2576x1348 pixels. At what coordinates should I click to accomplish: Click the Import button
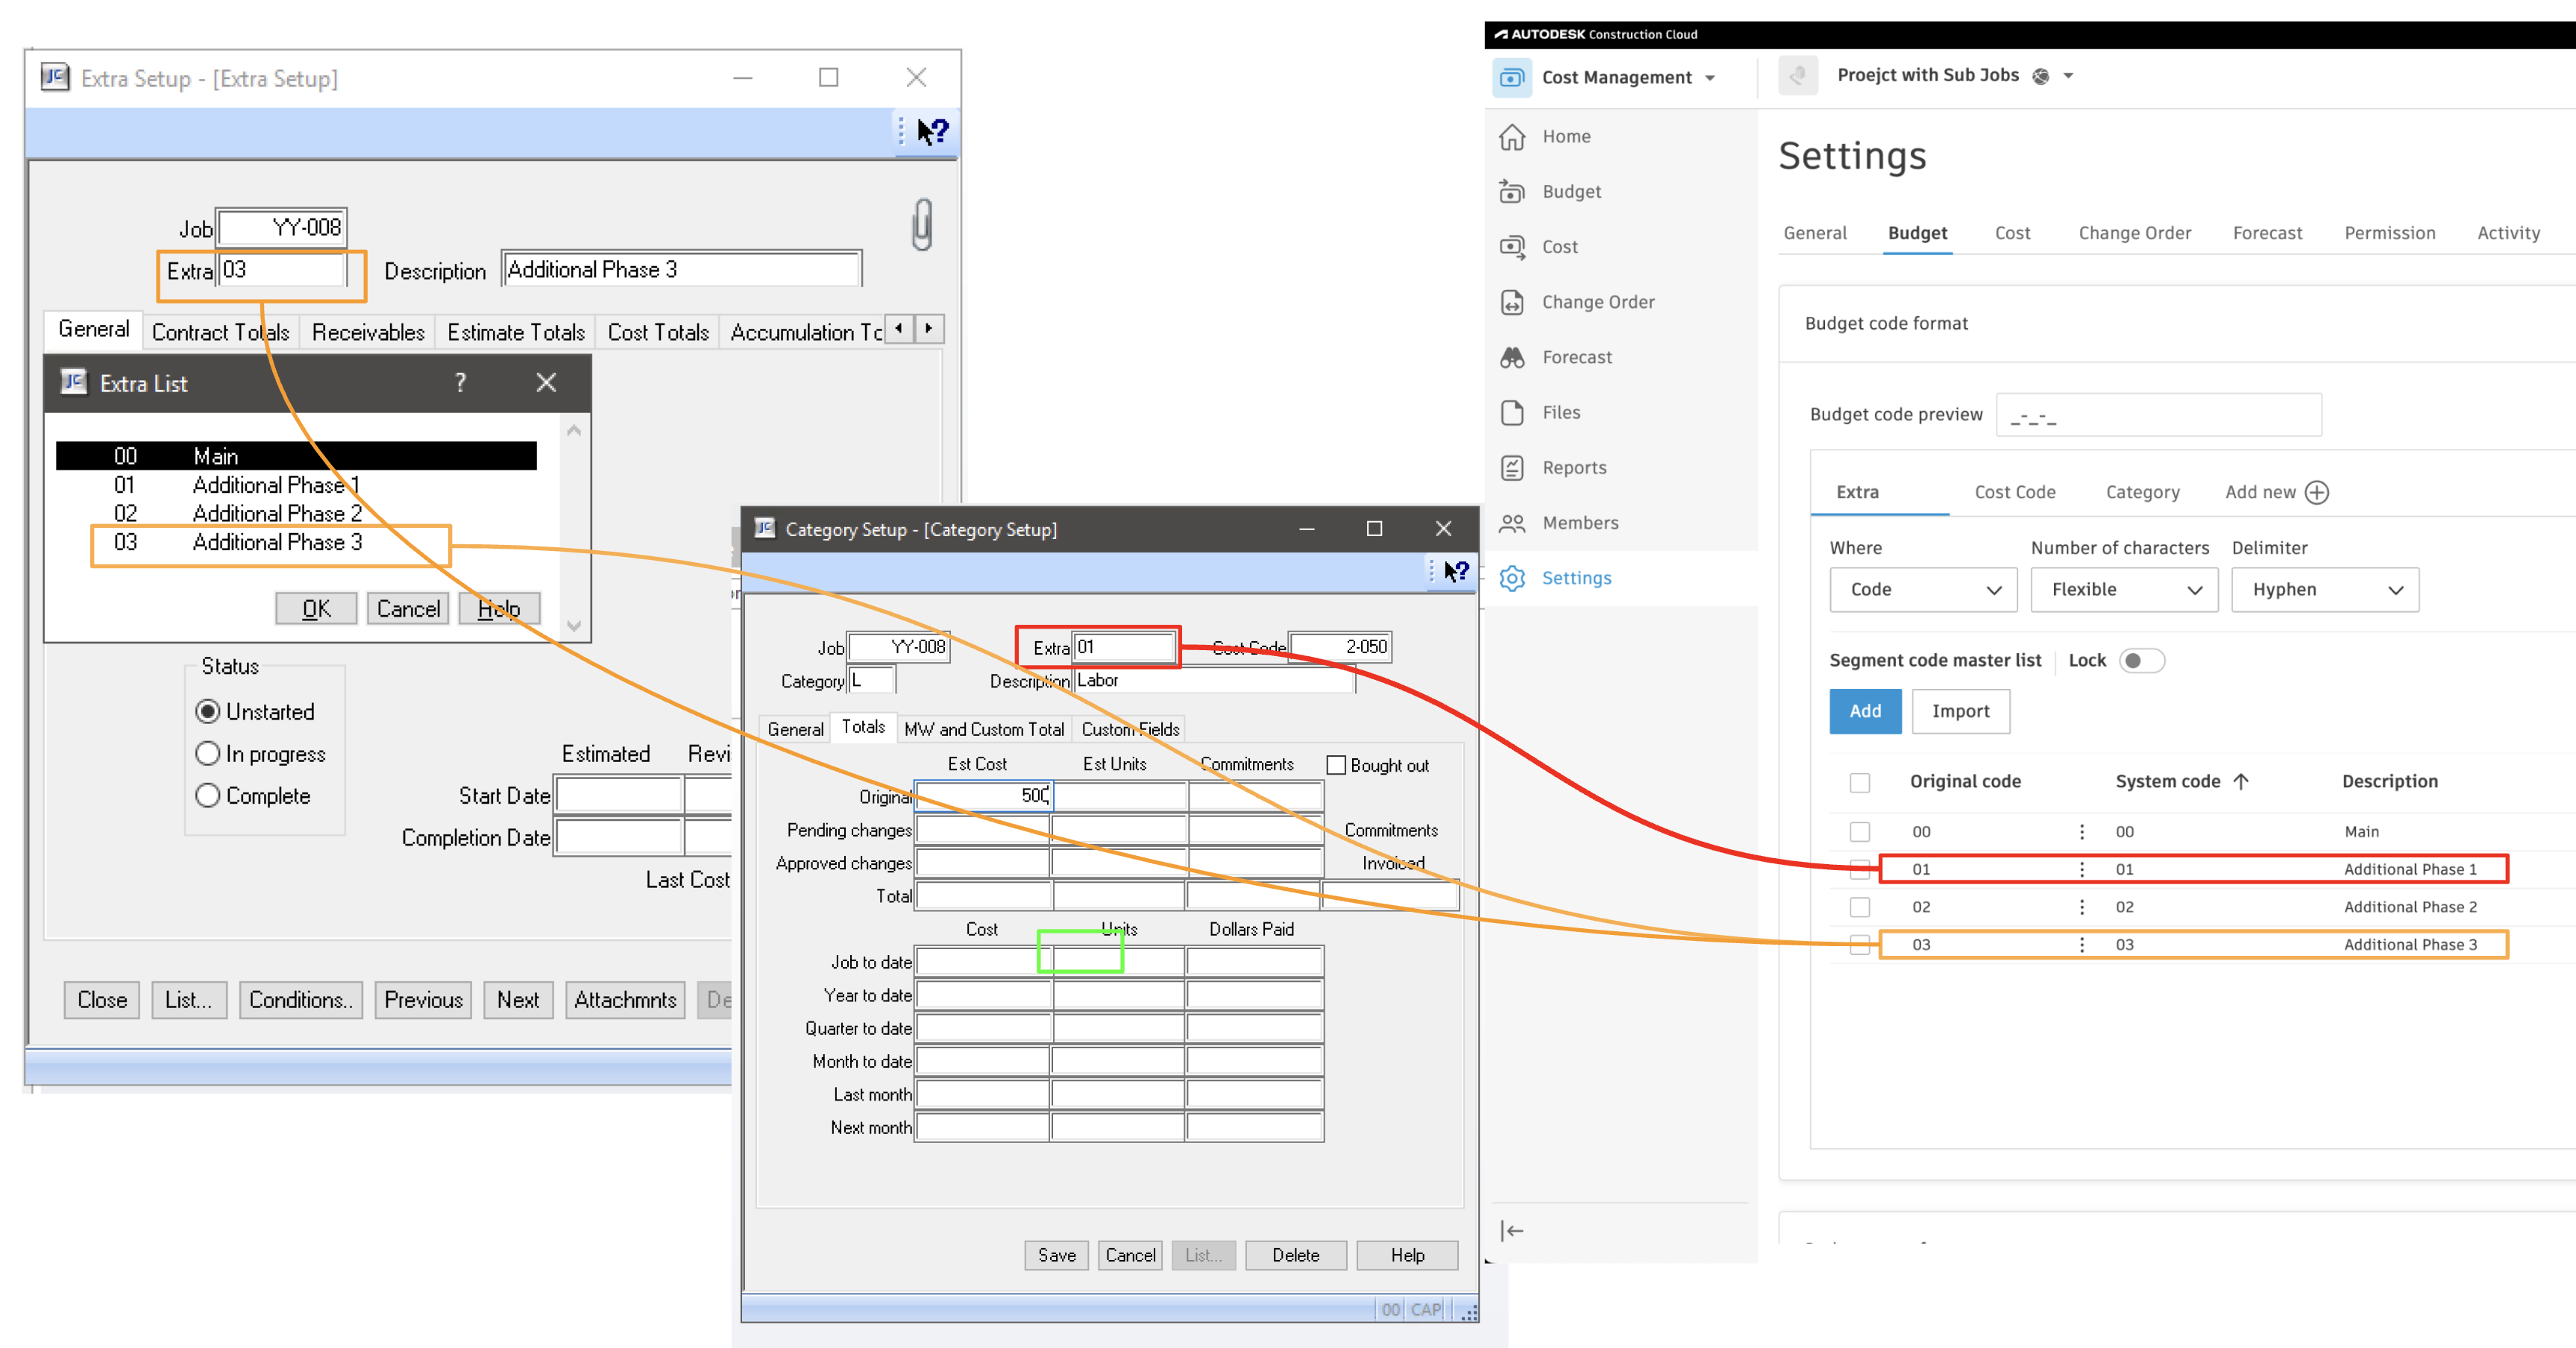[x=1960, y=711]
